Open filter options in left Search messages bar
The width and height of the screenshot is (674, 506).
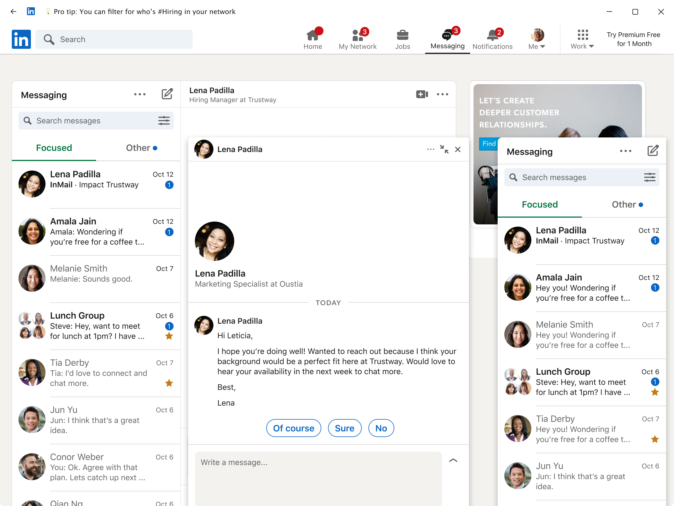tap(164, 121)
